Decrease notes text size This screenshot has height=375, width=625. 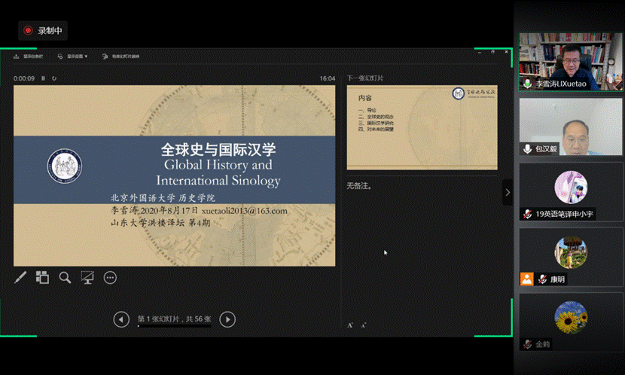(x=363, y=325)
